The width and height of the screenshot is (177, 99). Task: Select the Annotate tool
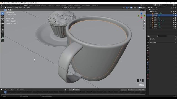point(2,34)
